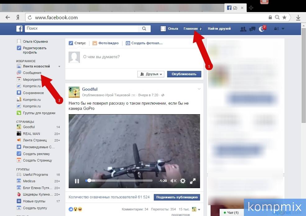Click the Like reaction icon under post
Screen dimensions: 306x216
click(x=71, y=209)
